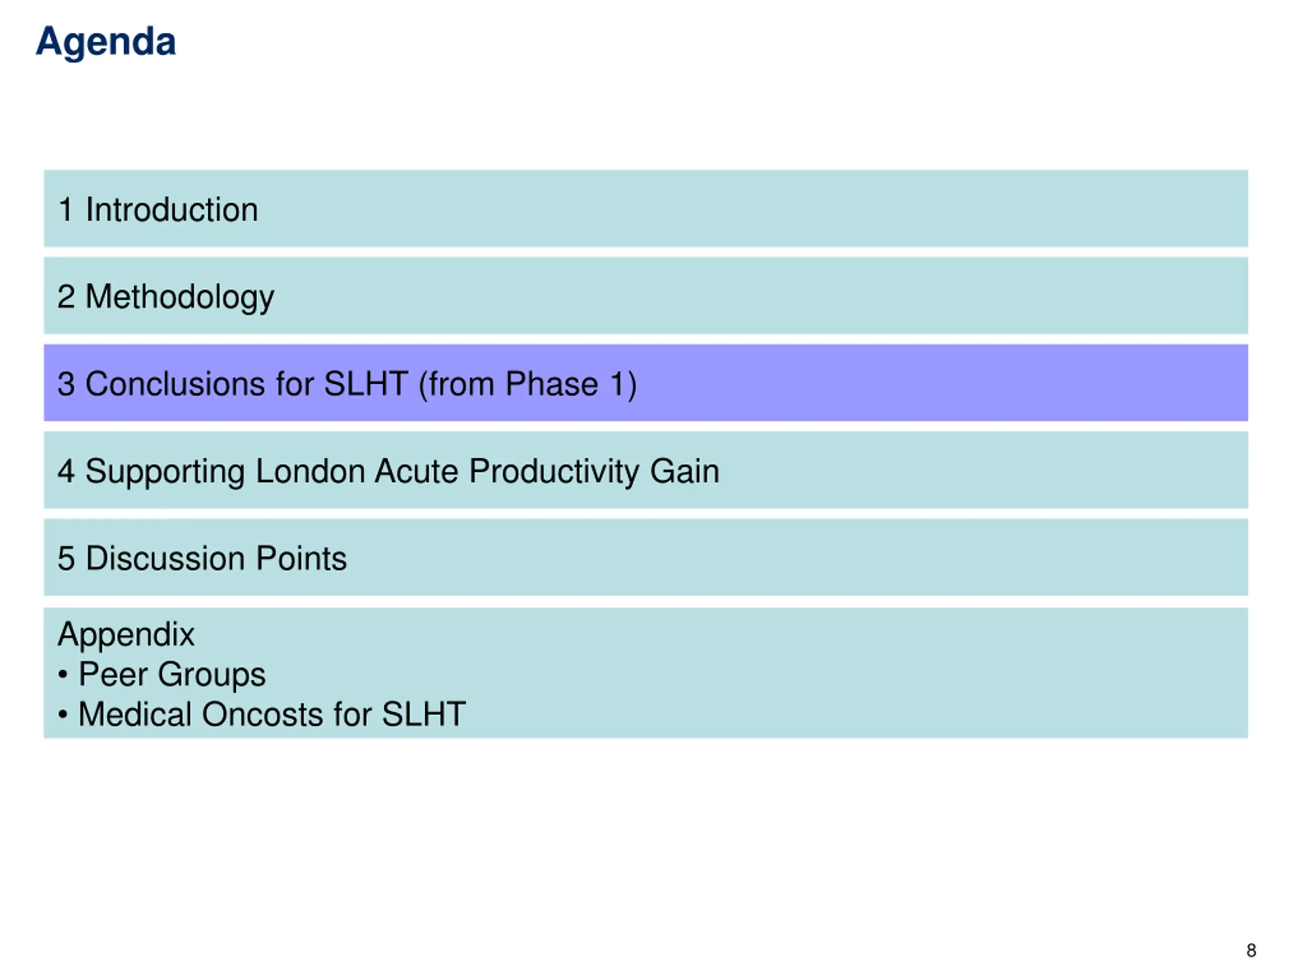The width and height of the screenshot is (1307, 980).
Task: Go to the Discussion Points item
Action: [646, 558]
